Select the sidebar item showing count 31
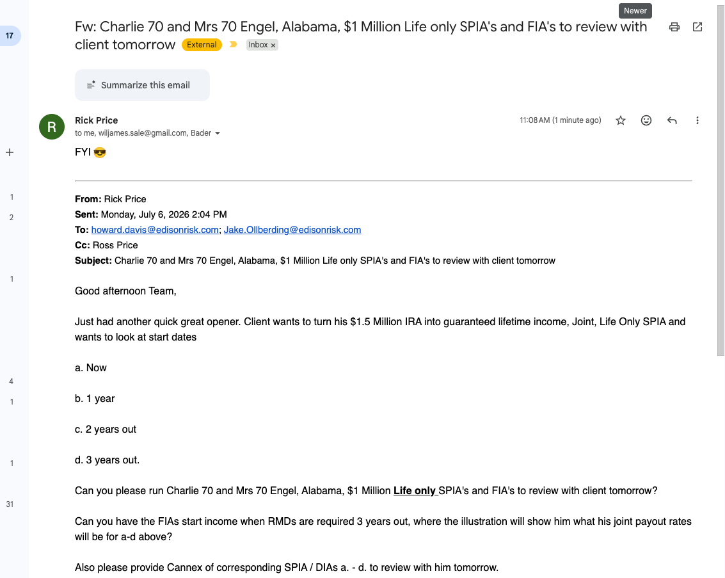Viewport: 725px width, 578px height. click(10, 504)
